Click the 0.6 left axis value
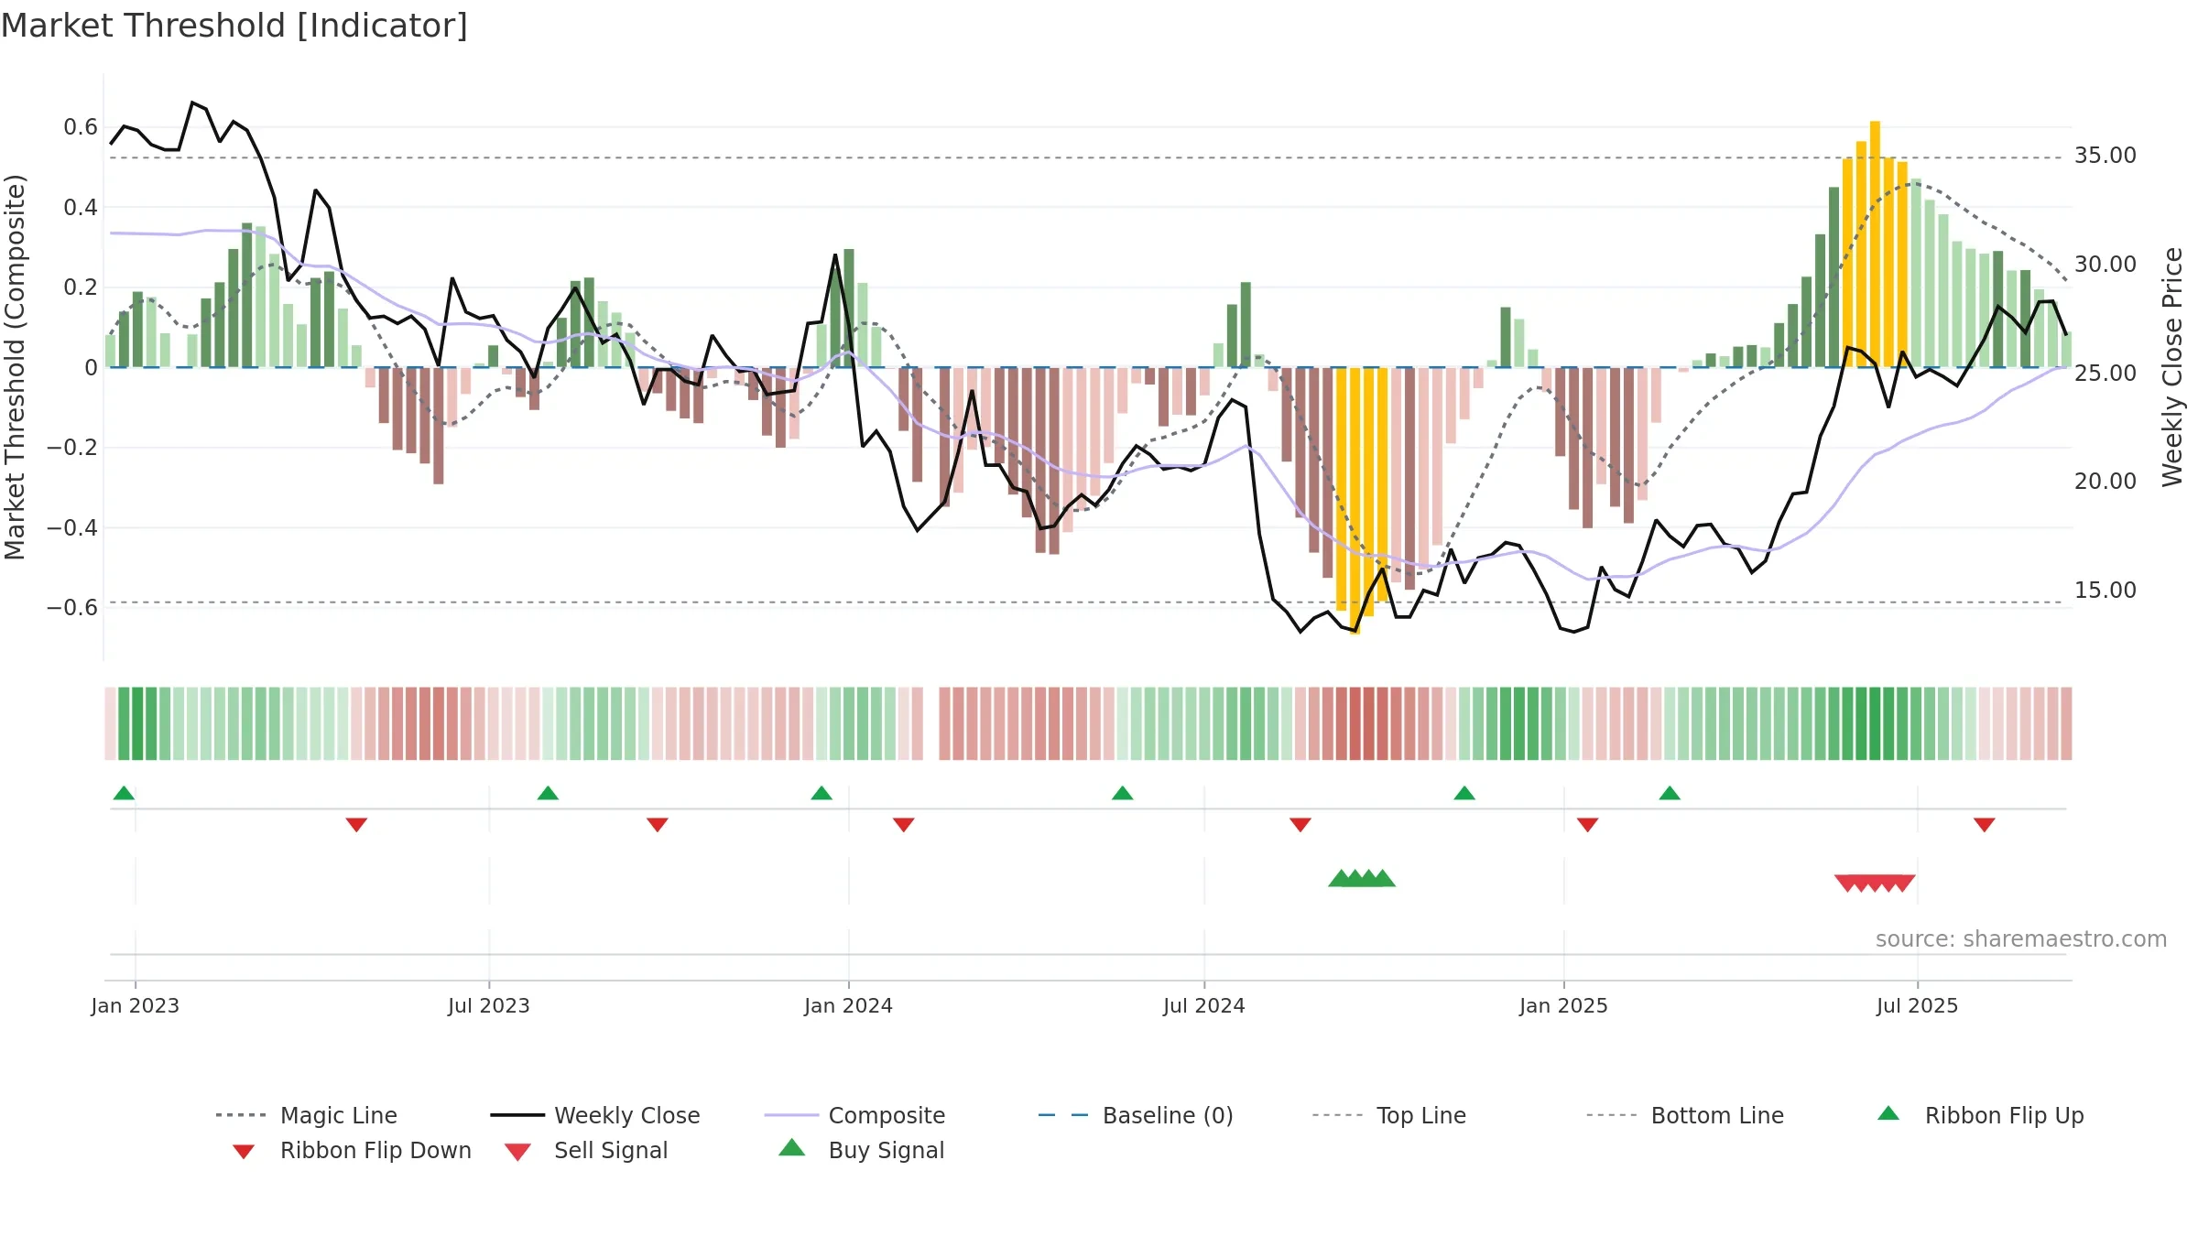 [81, 127]
